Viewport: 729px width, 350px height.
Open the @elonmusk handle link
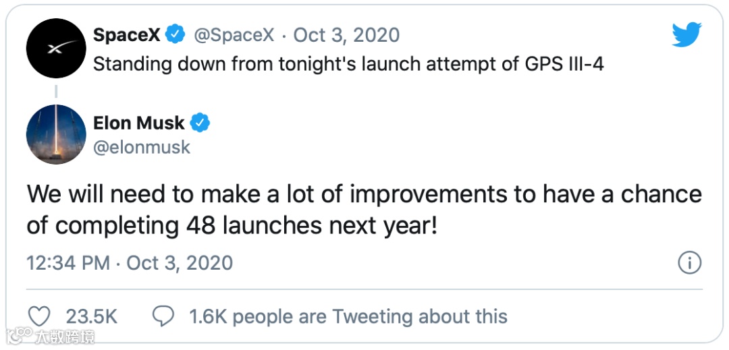pos(142,147)
